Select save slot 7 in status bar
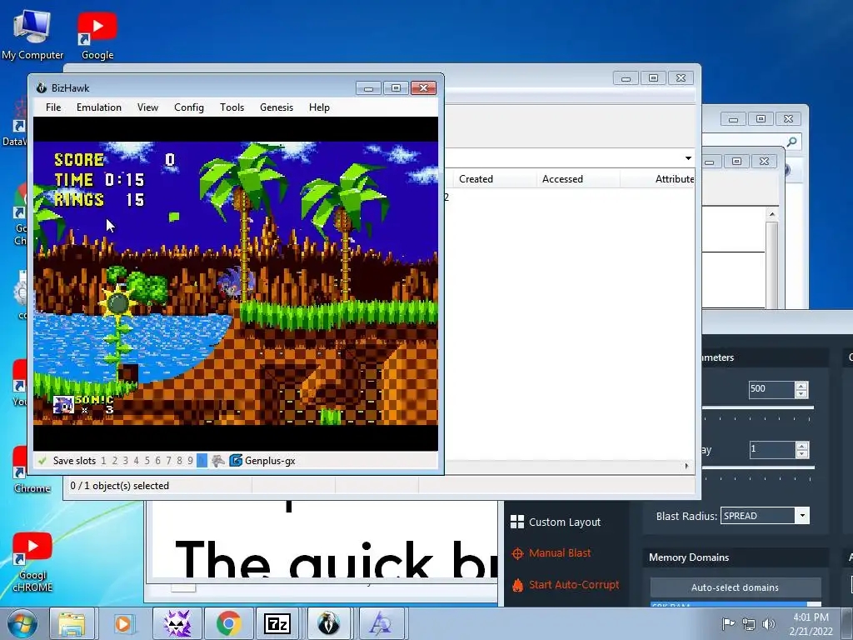Viewport: 853px width, 640px height. click(x=168, y=460)
